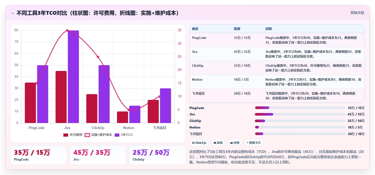This screenshot has width=375, height=175.
Task: Click the 双轴关联 label in header
Action: (x=357, y=13)
